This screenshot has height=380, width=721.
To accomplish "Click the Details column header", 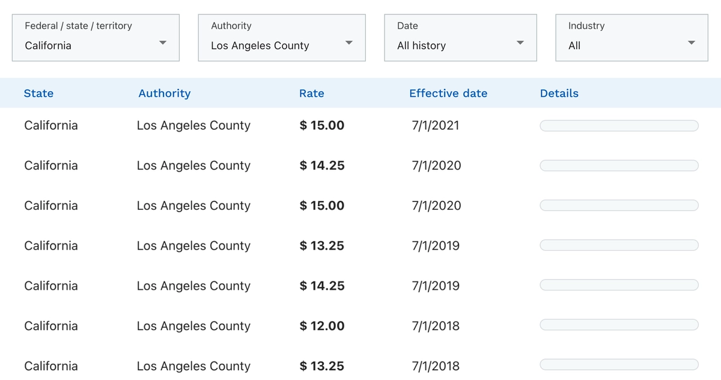I will pyautogui.click(x=559, y=93).
